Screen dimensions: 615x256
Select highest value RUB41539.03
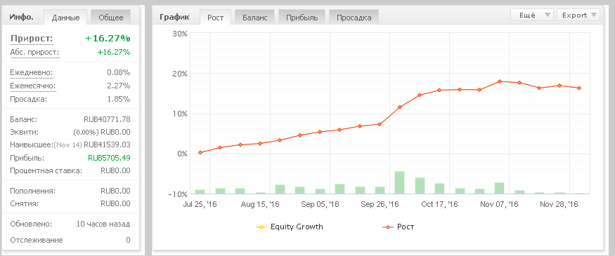[x=107, y=144]
